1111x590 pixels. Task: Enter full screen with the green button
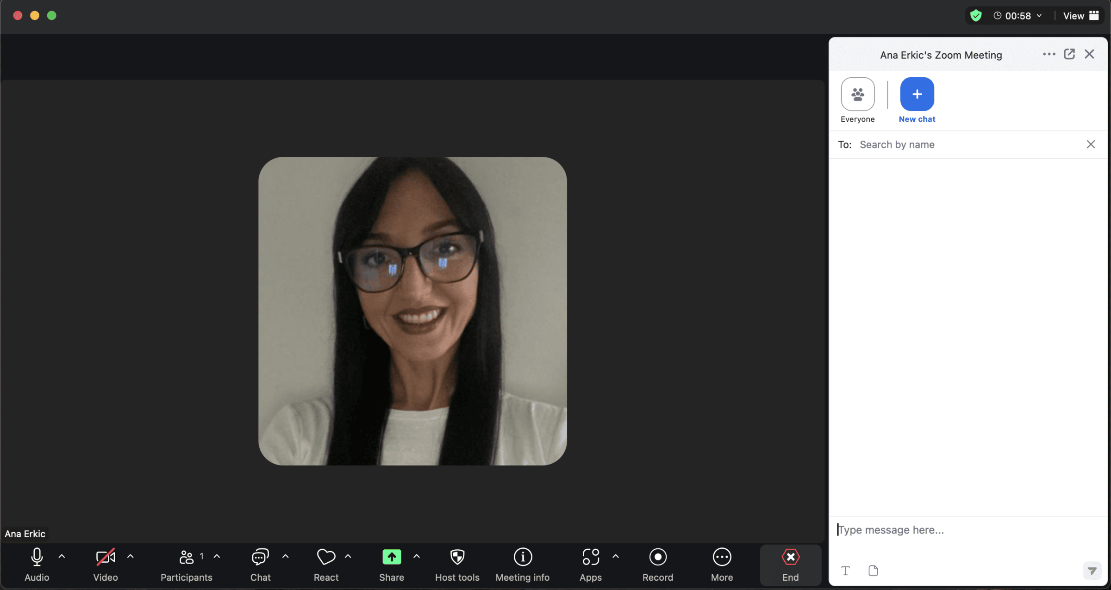52,15
